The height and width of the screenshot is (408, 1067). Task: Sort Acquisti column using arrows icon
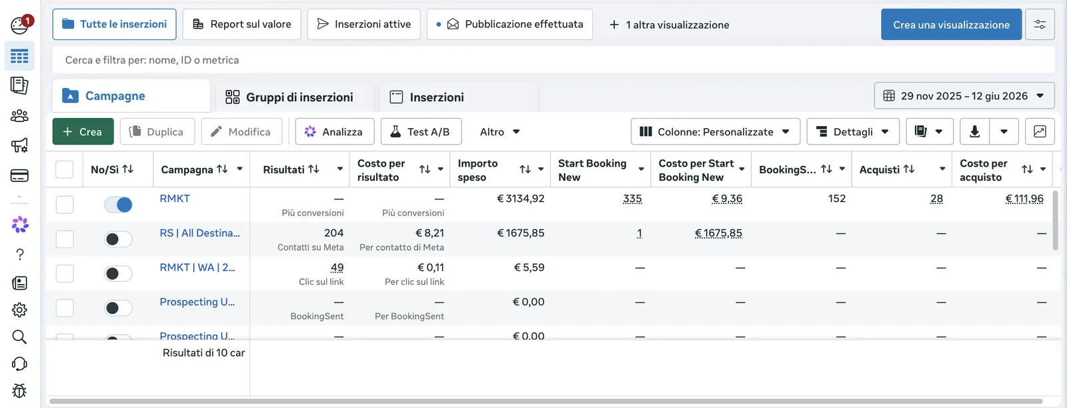[x=908, y=169]
